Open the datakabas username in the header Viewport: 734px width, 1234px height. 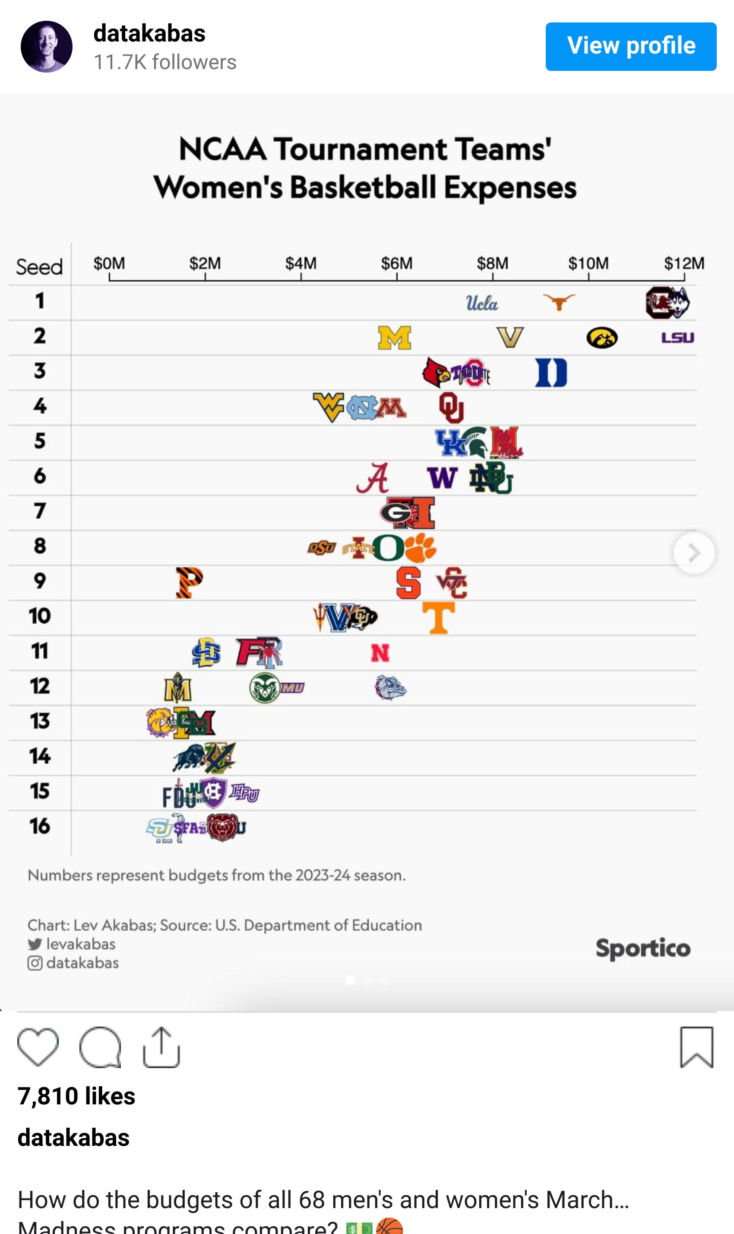click(x=149, y=34)
